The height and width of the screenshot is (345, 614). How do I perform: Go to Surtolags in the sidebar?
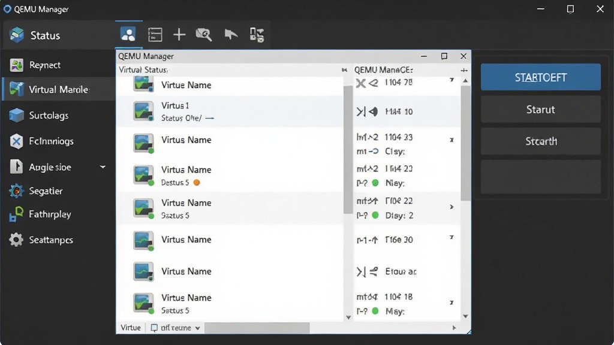click(49, 116)
